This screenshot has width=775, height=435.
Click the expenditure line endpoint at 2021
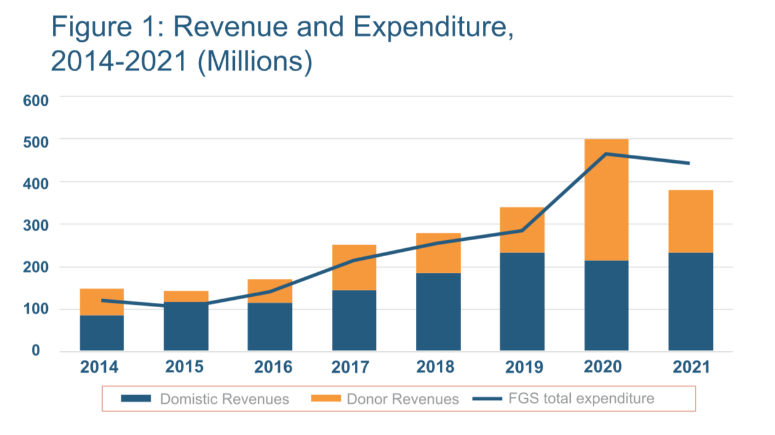click(689, 163)
